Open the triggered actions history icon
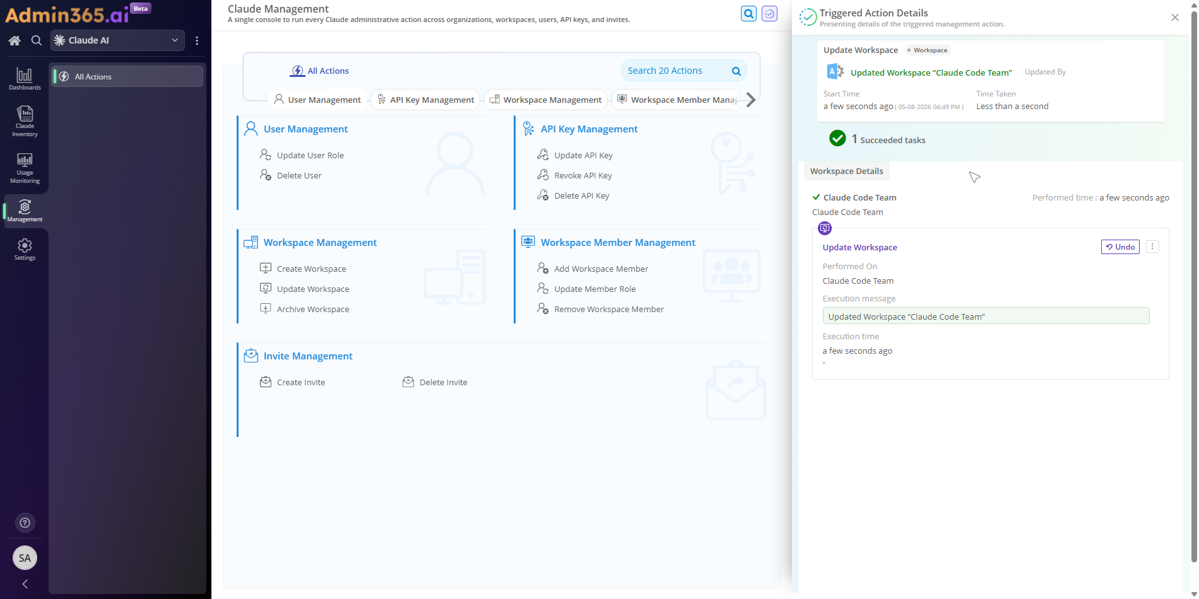The image size is (1199, 599). (x=769, y=13)
